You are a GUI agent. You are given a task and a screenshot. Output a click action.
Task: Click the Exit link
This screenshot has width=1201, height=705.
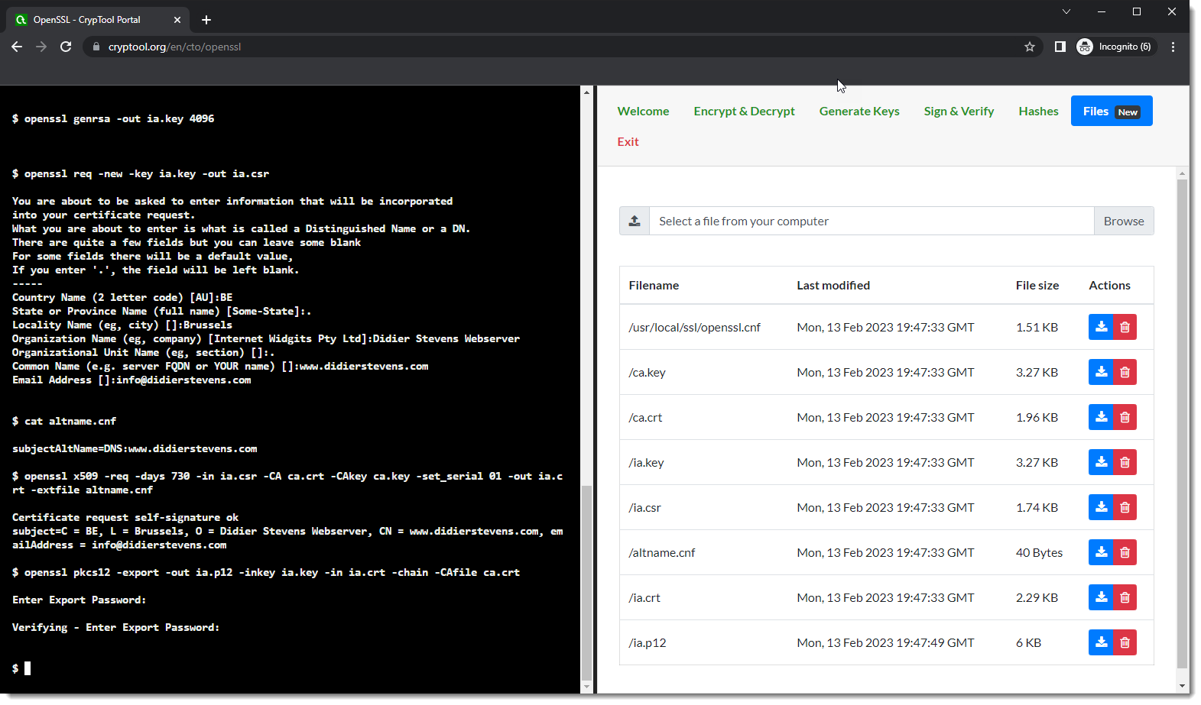pyautogui.click(x=628, y=141)
